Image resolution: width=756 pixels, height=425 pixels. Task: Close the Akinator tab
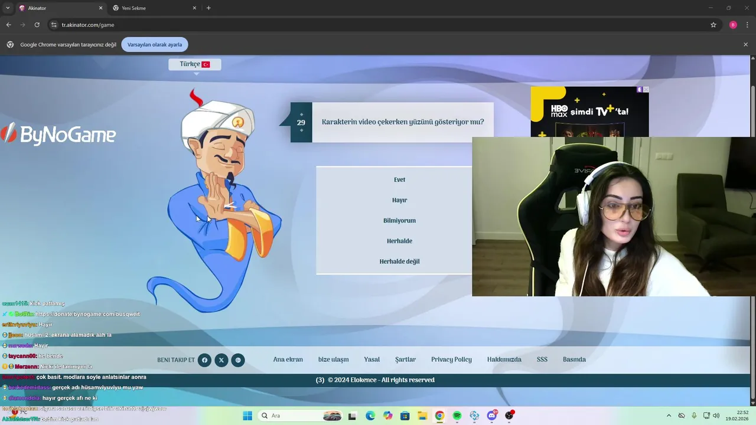[100, 8]
